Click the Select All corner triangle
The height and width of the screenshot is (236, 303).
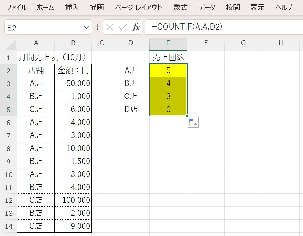tap(11, 44)
